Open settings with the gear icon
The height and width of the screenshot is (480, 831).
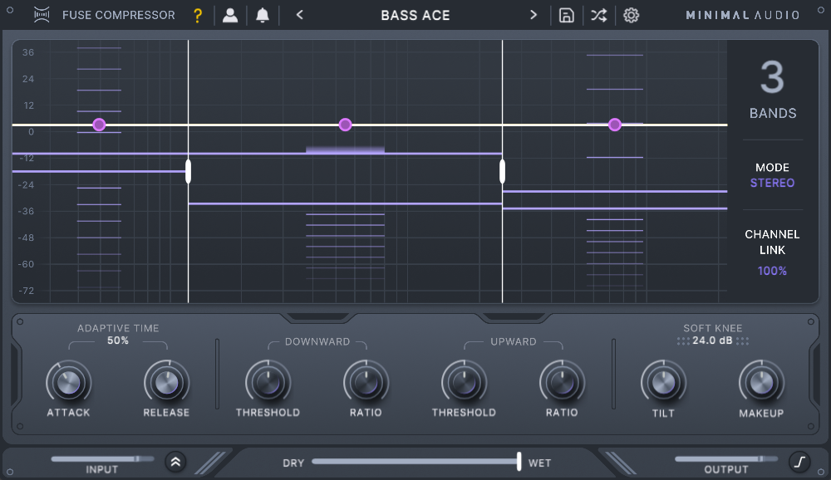pos(632,15)
